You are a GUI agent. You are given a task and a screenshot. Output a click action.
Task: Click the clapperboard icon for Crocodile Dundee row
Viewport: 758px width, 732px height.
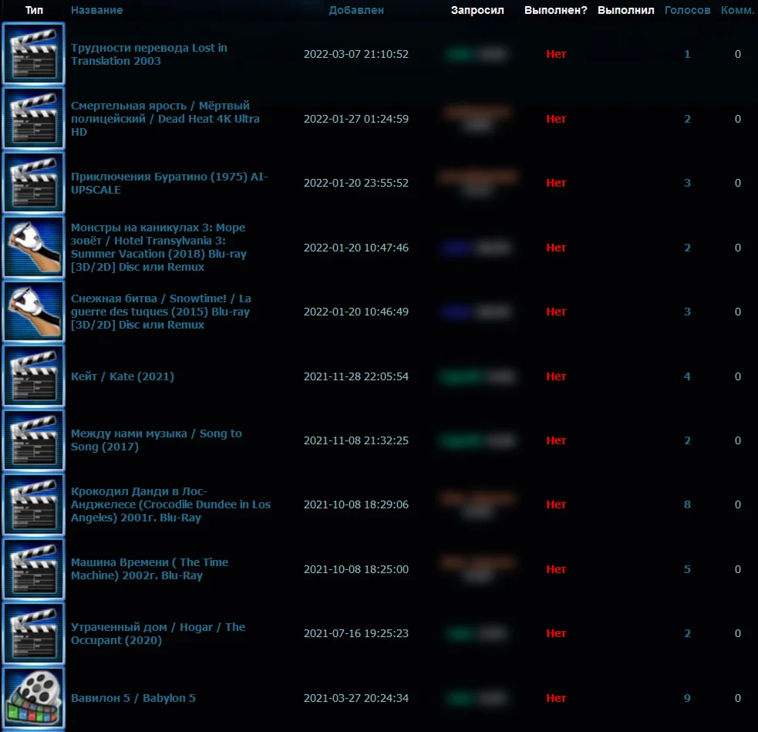click(33, 504)
